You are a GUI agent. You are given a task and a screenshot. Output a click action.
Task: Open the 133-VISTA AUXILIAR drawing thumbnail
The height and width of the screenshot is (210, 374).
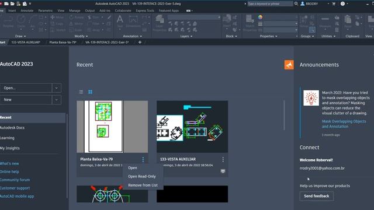coord(192,127)
